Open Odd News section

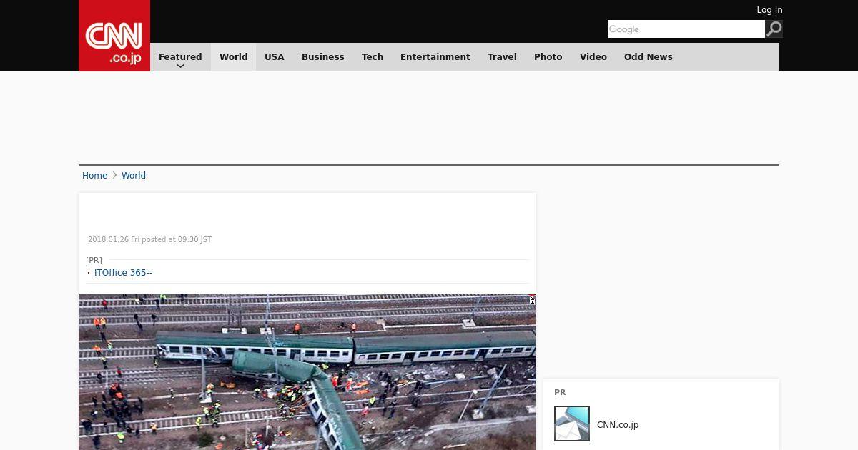[x=649, y=57]
